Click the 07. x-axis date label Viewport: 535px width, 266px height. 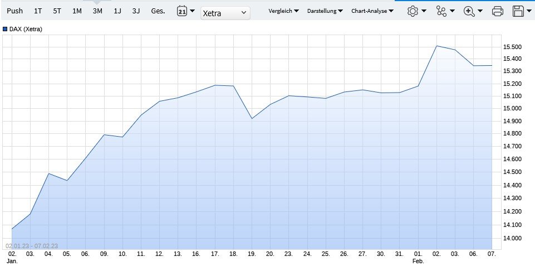click(x=492, y=254)
